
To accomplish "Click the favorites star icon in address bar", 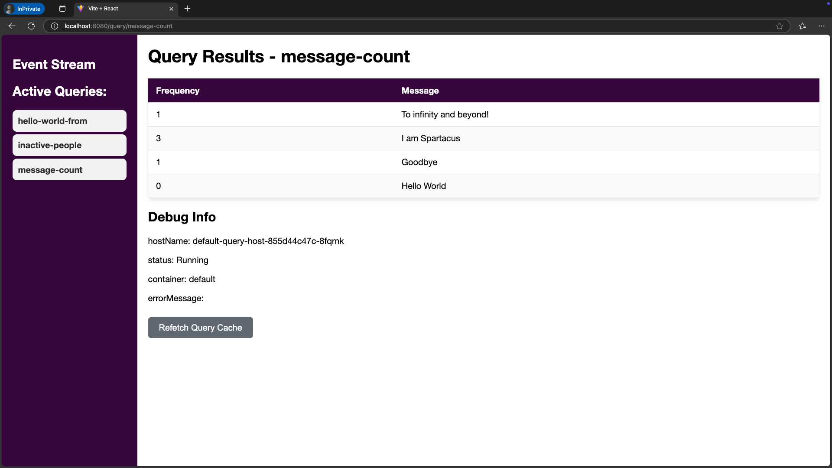I will pos(780,26).
